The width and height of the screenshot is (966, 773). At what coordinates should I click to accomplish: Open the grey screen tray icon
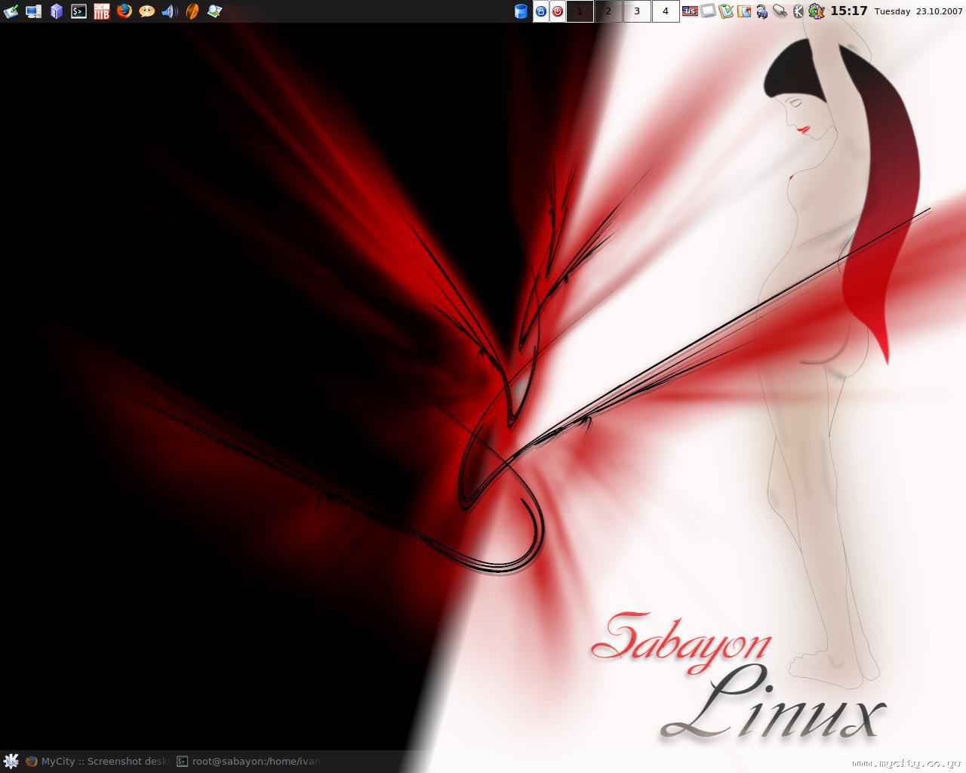(708, 11)
